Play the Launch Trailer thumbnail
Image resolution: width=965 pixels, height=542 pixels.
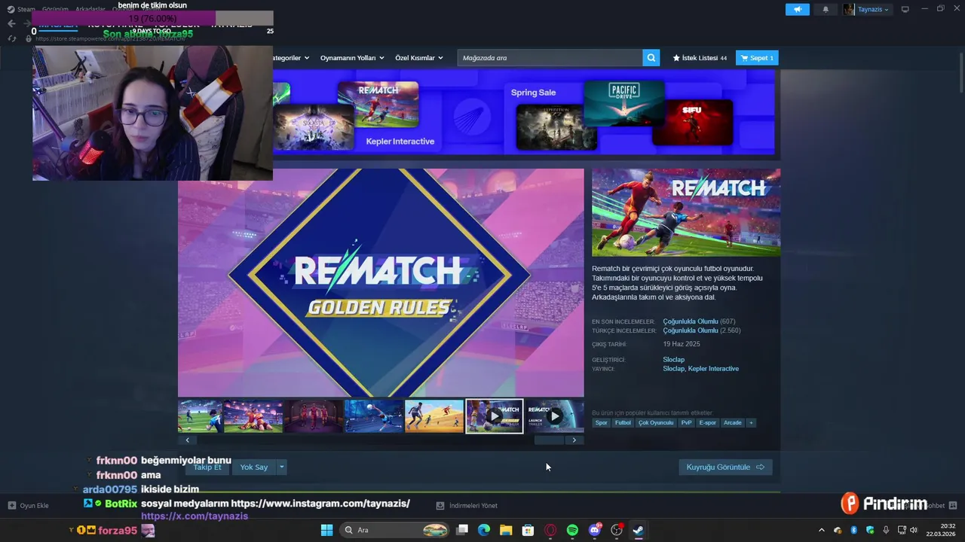[x=555, y=416]
